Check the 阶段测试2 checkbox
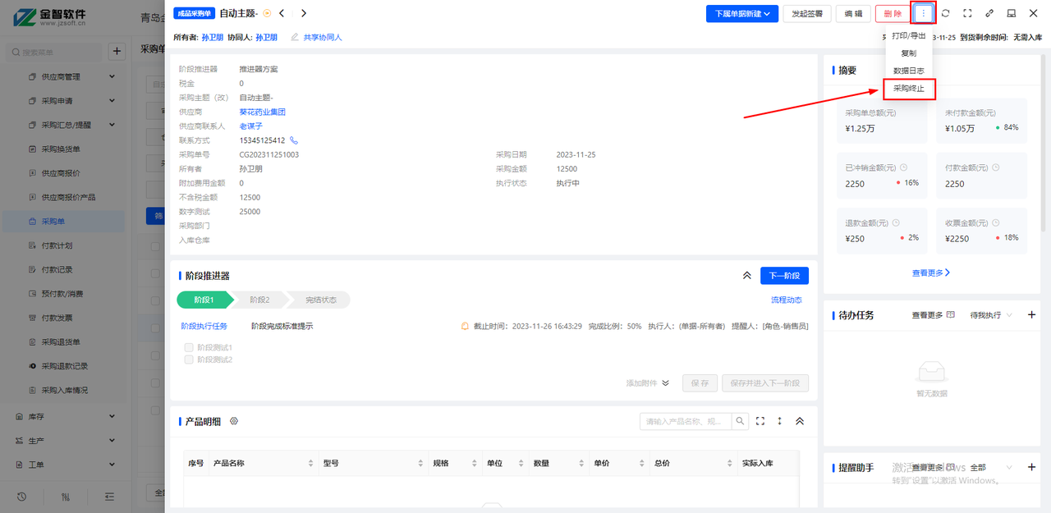The image size is (1051, 513). coord(189,360)
